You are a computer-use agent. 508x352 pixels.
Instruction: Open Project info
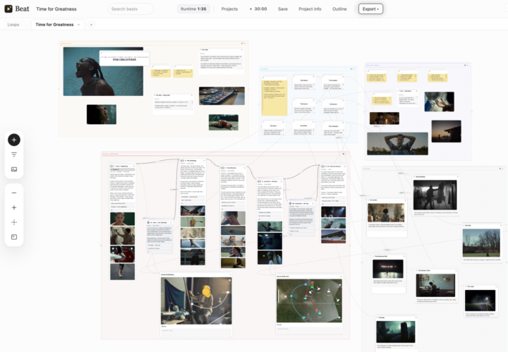pyautogui.click(x=310, y=9)
